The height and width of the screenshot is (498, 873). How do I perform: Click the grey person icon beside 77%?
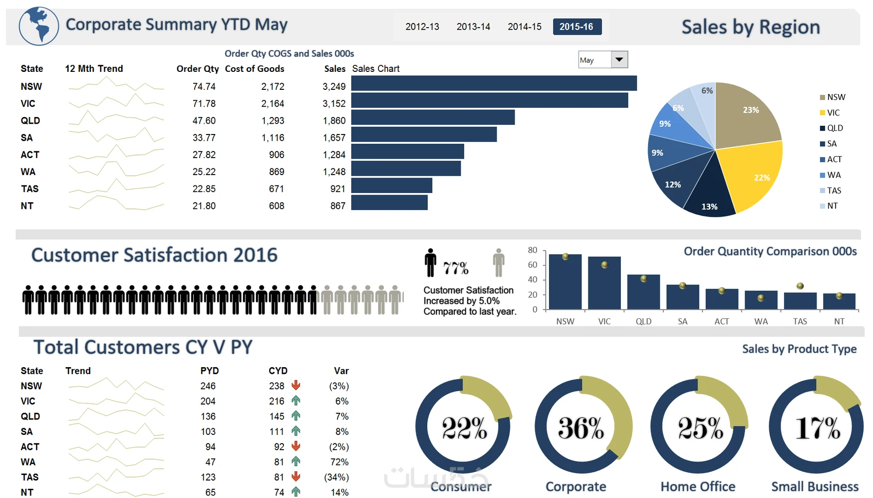point(499,263)
